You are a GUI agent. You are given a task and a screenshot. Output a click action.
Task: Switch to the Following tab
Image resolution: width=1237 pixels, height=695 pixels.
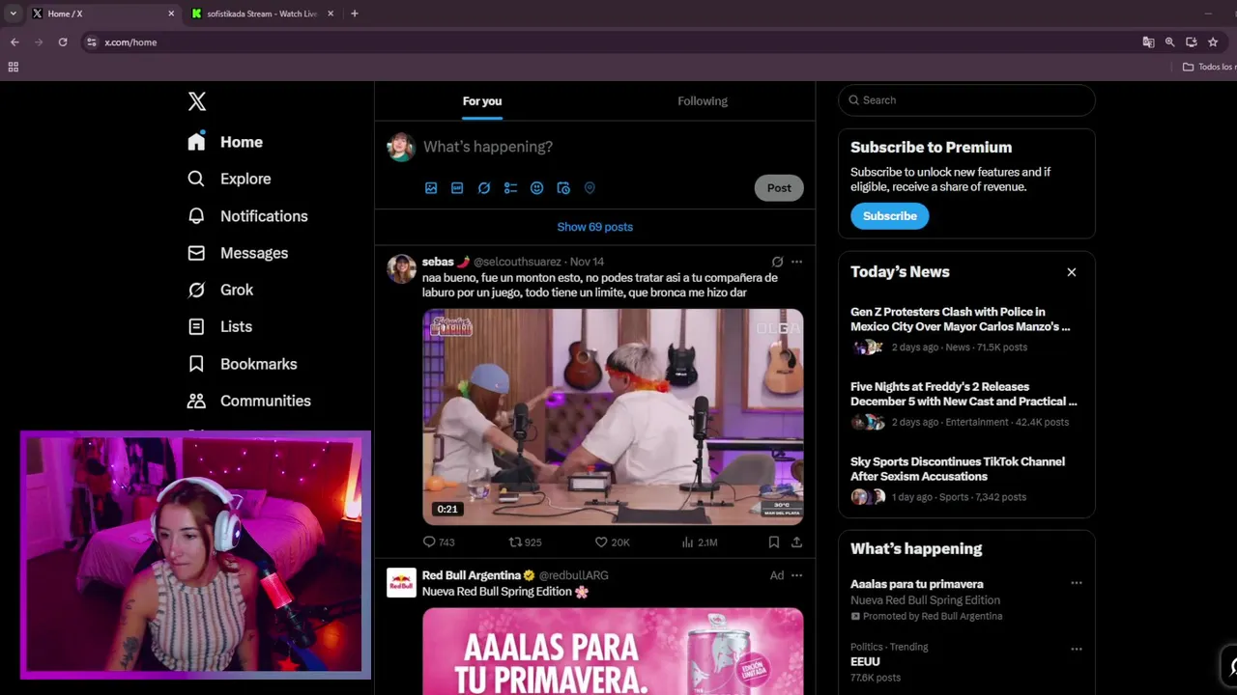point(703,101)
